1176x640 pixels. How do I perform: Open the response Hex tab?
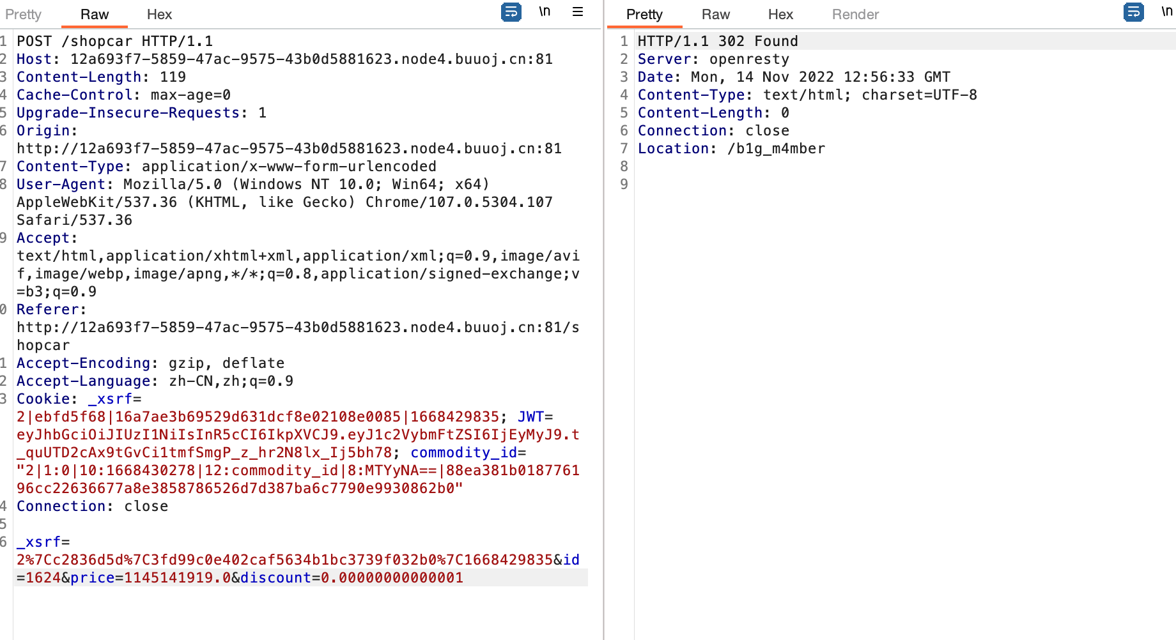(x=780, y=14)
